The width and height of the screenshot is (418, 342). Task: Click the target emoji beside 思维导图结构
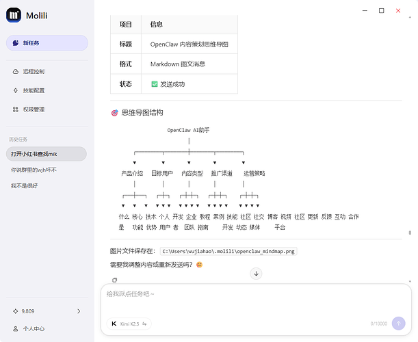[x=115, y=113]
